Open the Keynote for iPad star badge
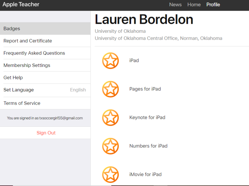 coord(110,117)
